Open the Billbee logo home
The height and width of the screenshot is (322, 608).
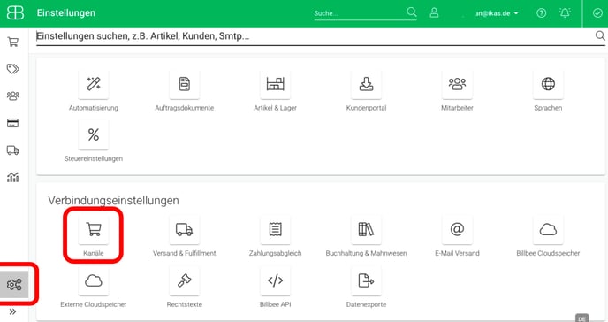(15, 12)
